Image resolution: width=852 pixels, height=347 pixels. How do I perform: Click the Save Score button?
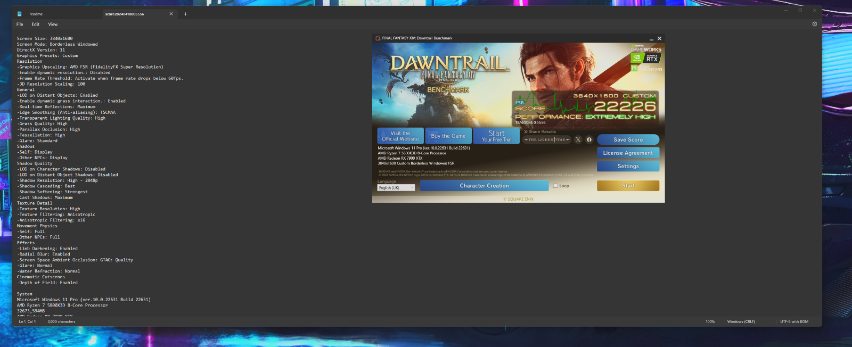pyautogui.click(x=628, y=139)
